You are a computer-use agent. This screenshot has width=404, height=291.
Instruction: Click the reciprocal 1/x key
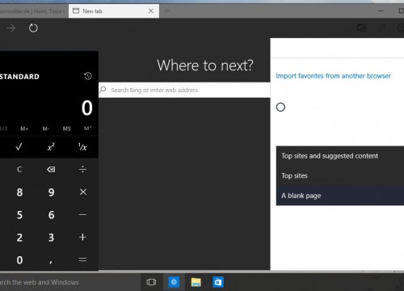click(x=82, y=147)
